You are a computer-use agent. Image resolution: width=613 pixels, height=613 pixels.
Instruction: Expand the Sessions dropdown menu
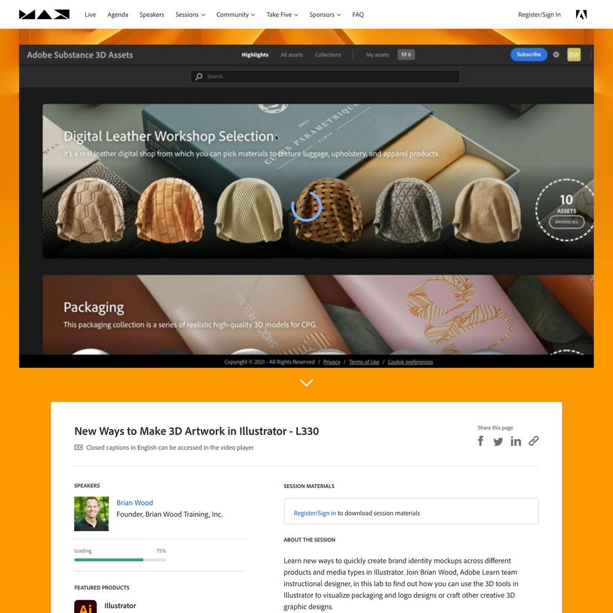coord(190,15)
